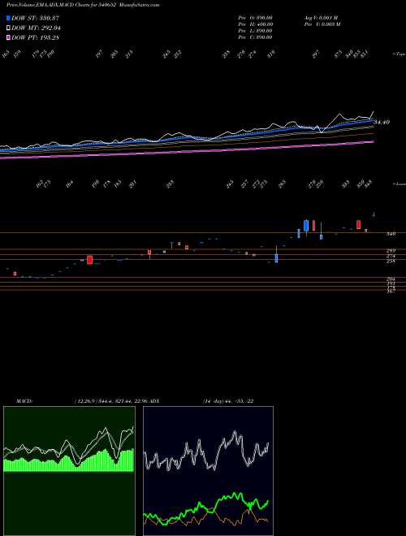Select the DOW ST 330.37 label
Viewport: 406px width, 536px height.
click(35, 18)
